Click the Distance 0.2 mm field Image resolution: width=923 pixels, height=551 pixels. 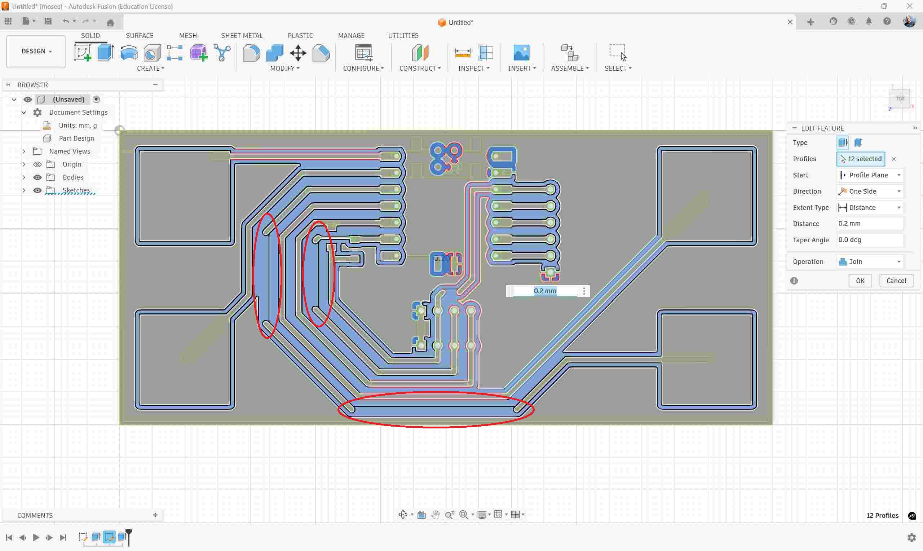[x=870, y=224]
